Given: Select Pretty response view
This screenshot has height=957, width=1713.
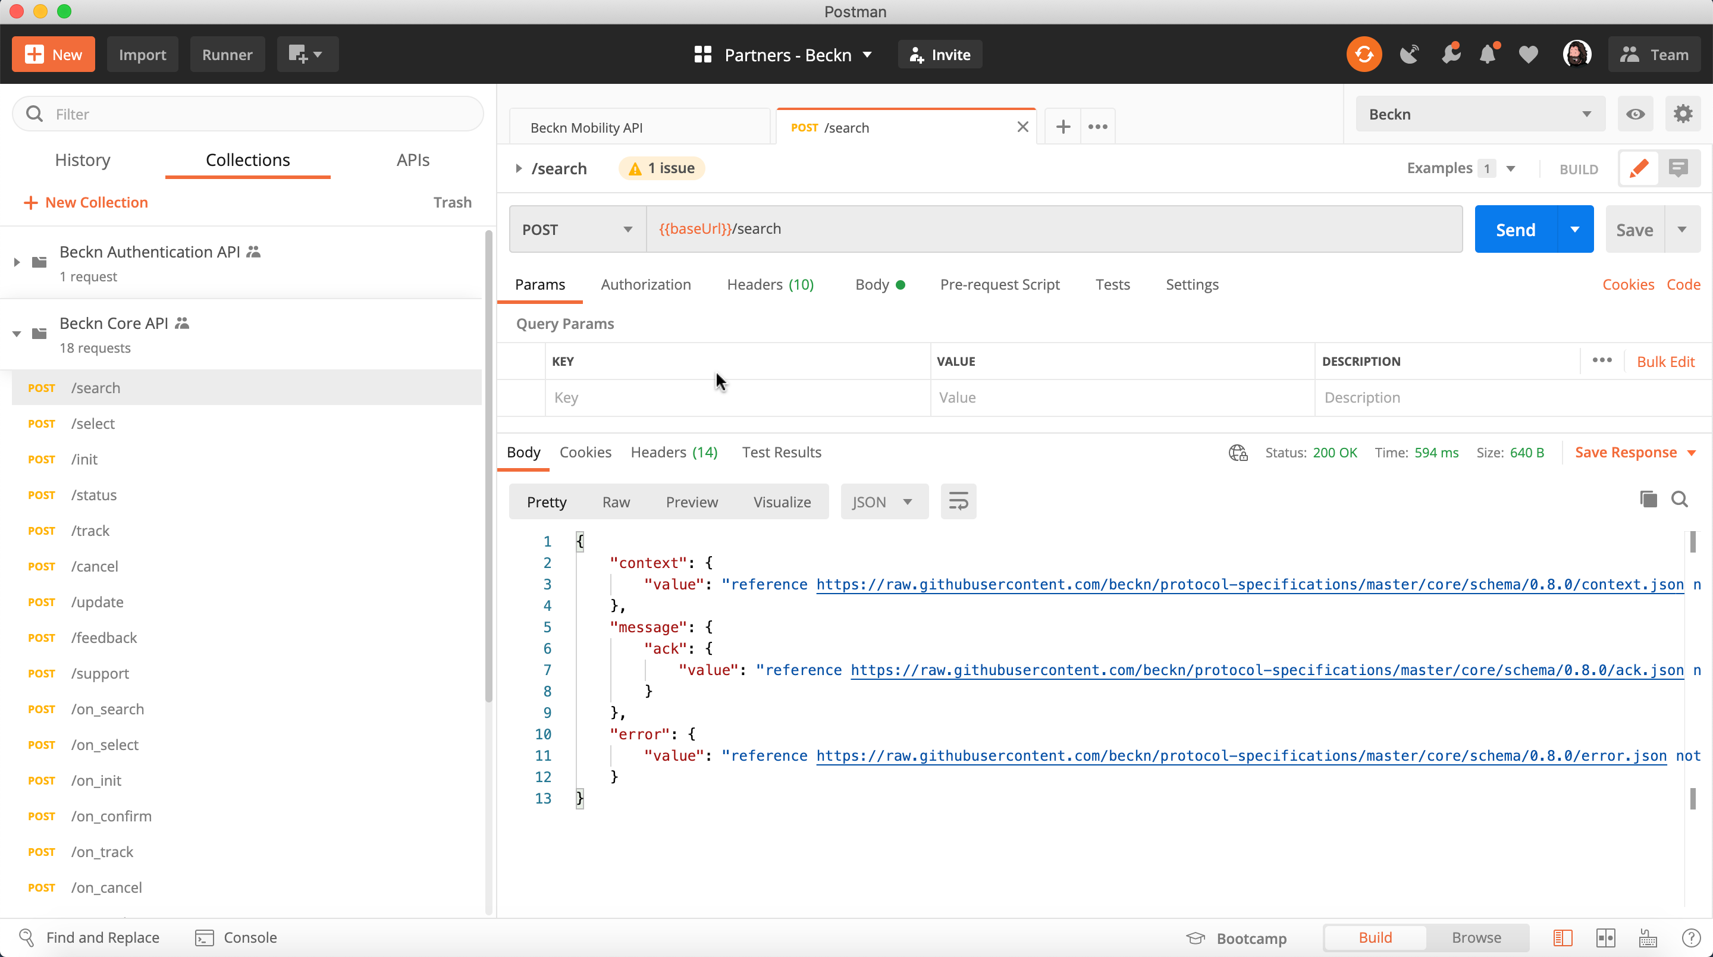Looking at the screenshot, I should click(547, 502).
